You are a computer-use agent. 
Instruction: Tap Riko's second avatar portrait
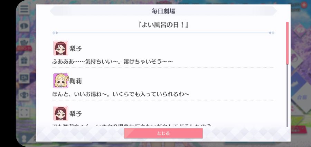point(61,113)
